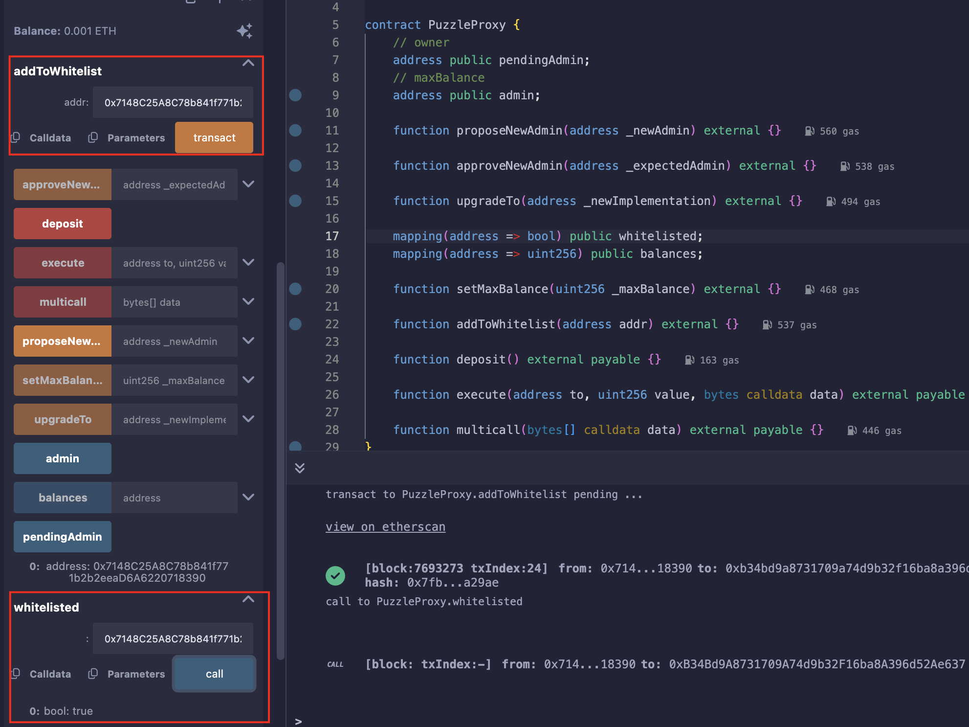Expand the balances function inputs
The image size is (969, 727).
[x=248, y=497]
